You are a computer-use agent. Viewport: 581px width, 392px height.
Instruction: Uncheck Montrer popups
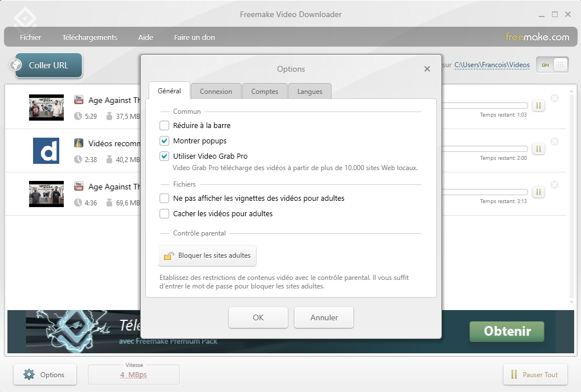tap(165, 141)
